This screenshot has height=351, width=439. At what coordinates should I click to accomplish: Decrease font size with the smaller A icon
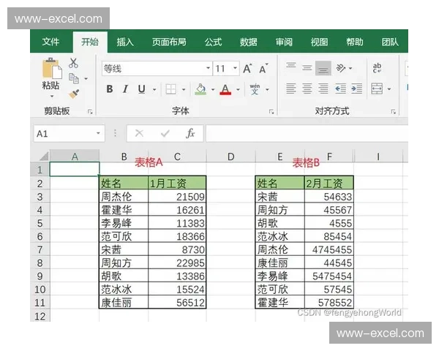[x=263, y=68]
